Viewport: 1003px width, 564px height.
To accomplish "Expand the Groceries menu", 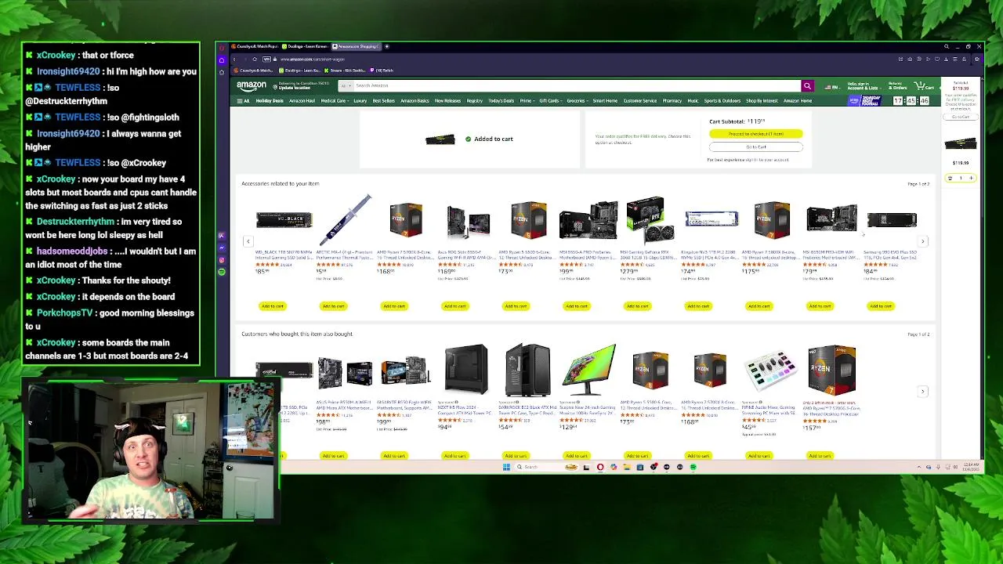I will tap(577, 101).
